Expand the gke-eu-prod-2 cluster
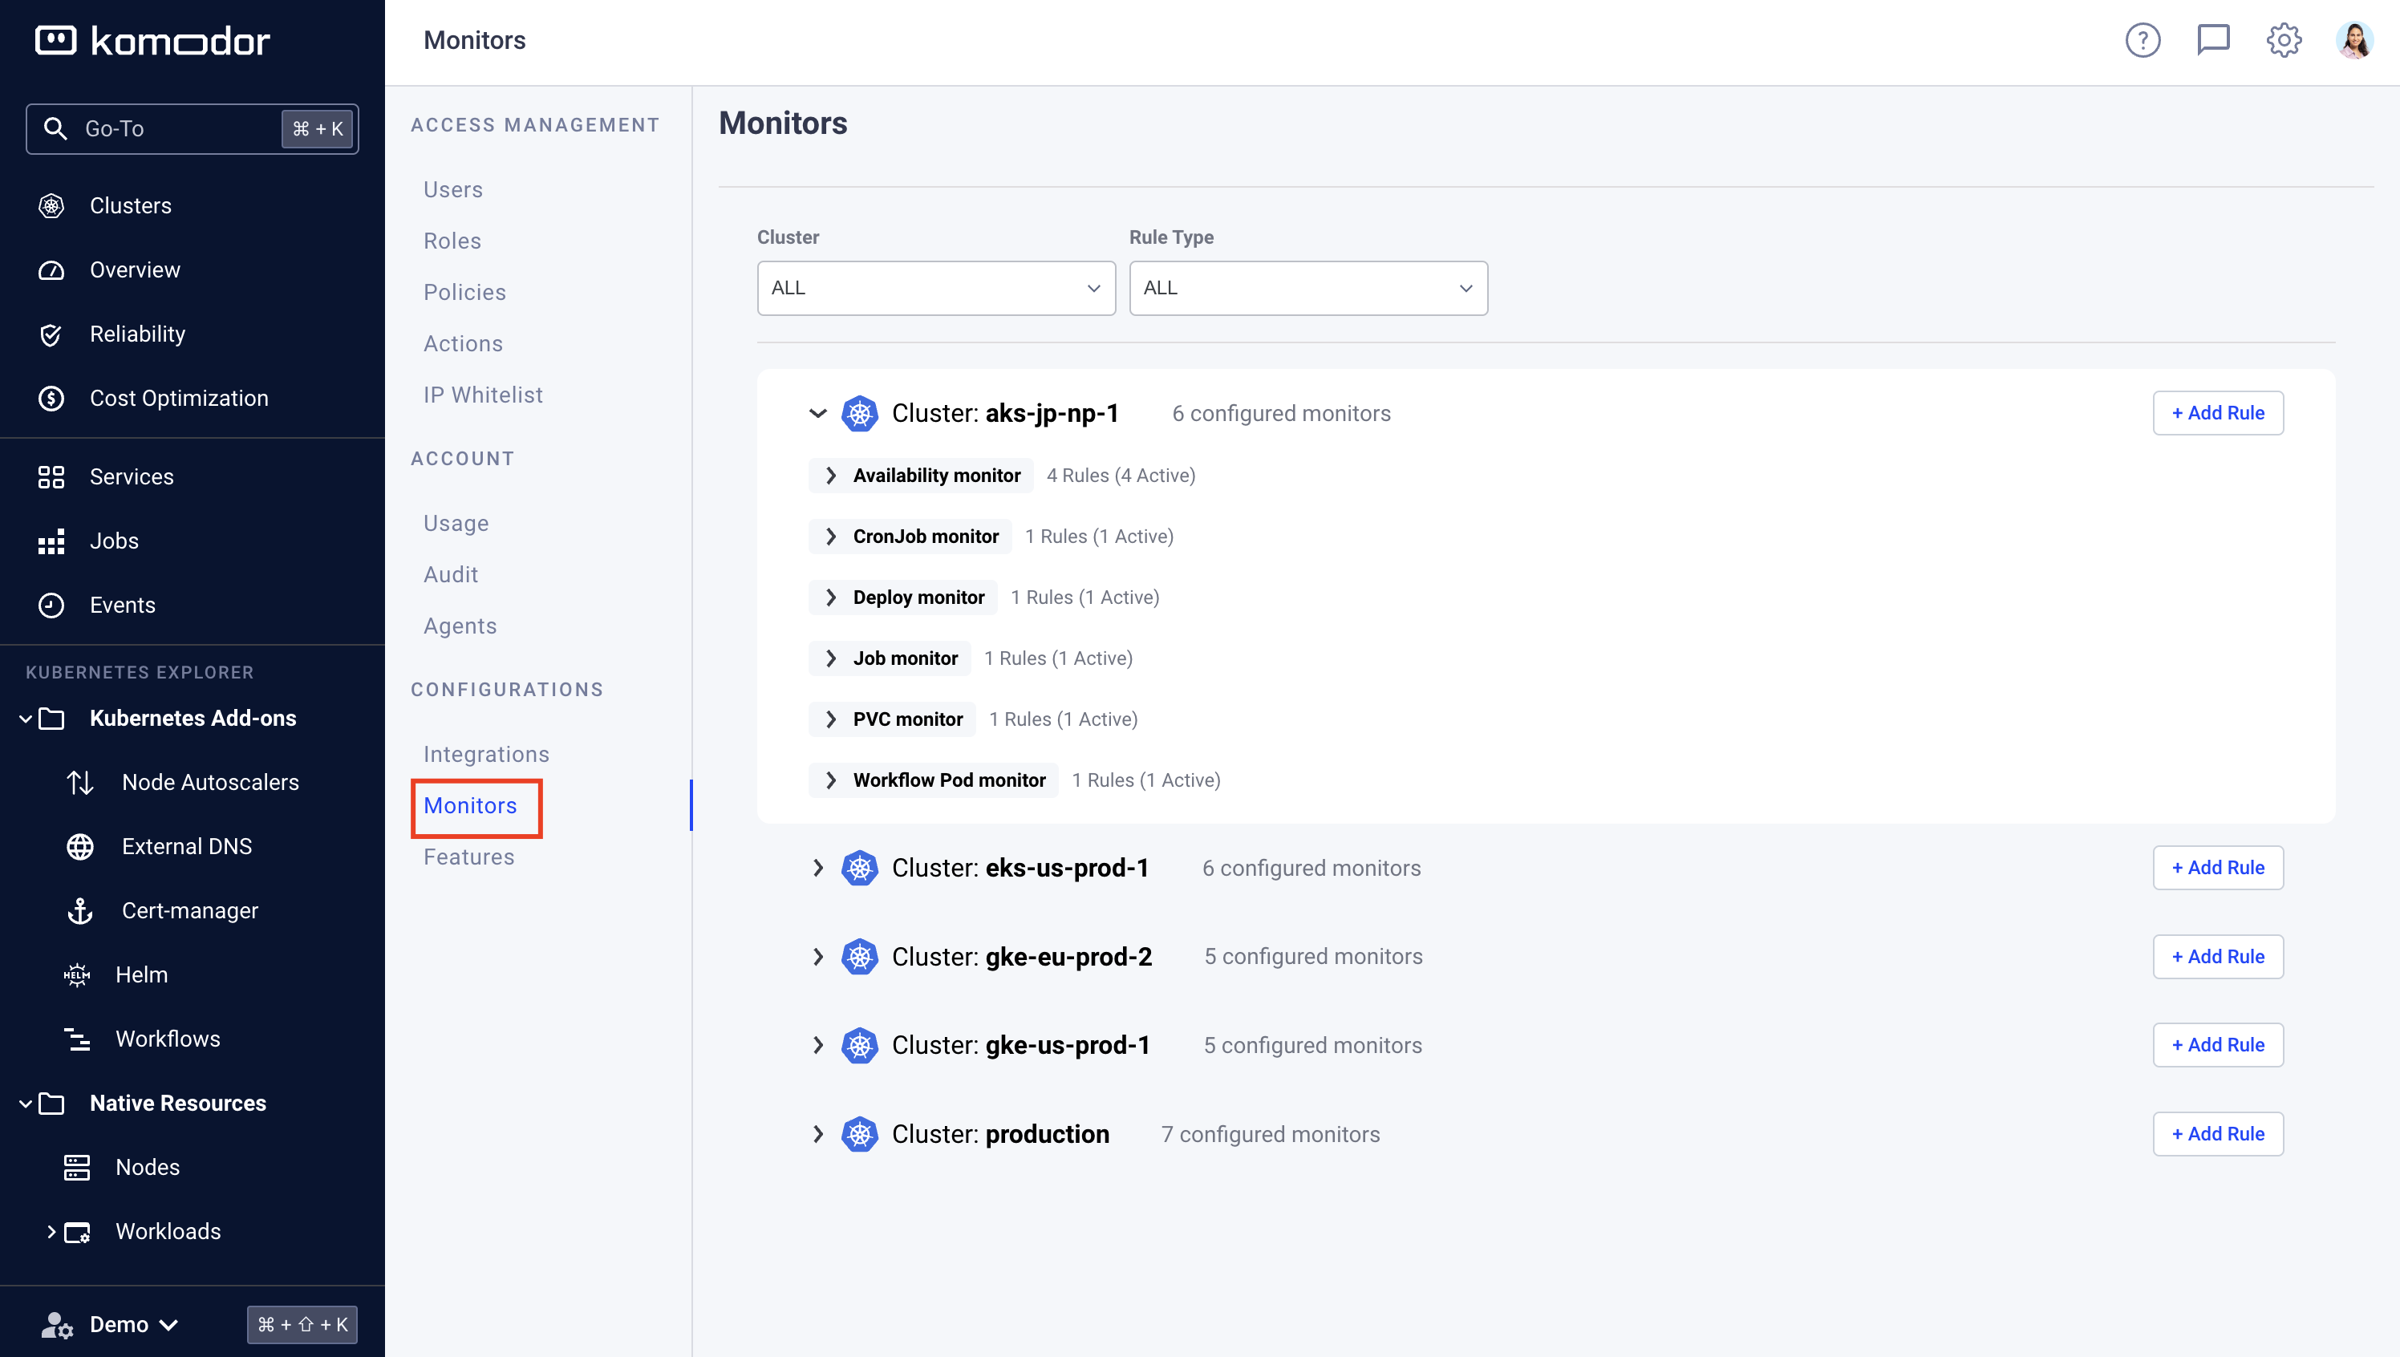Image resolution: width=2400 pixels, height=1357 pixels. click(x=818, y=957)
